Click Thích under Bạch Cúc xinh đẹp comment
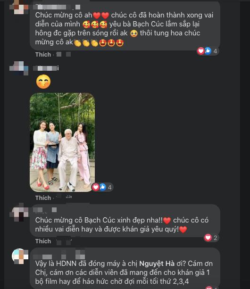 point(43,241)
